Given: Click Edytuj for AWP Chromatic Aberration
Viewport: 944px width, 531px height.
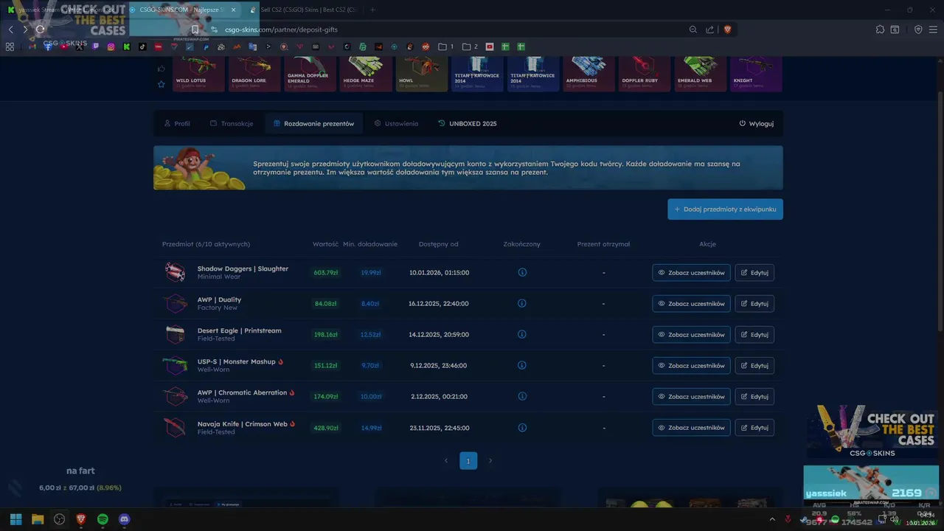Looking at the screenshot, I should 754,396.
